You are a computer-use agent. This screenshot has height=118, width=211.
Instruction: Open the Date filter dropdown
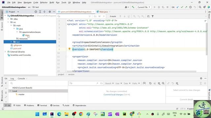[127, 83]
